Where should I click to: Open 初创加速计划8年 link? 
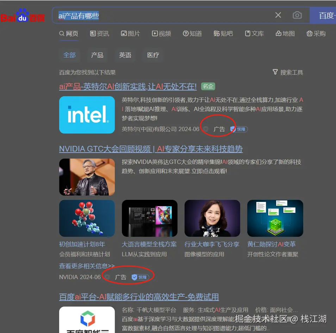point(82,244)
